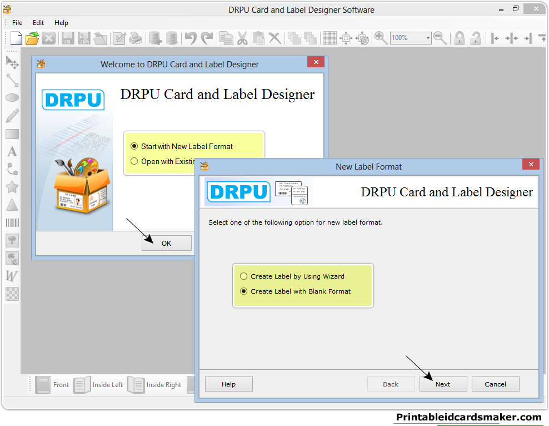Viewport: 549px width, 426px height.
Task: Click the Align Center horizontally icon
Action: click(512, 38)
